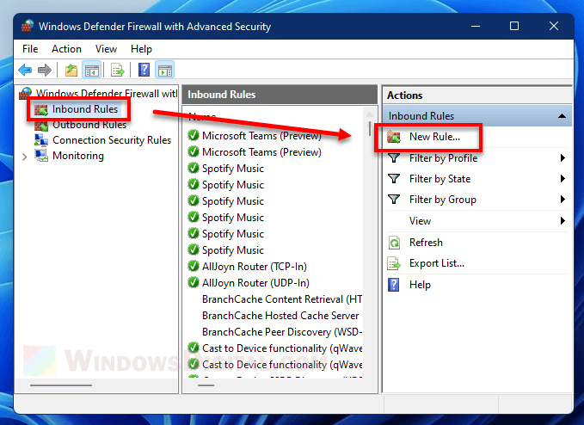This screenshot has height=425, width=584.
Task: Open the Action menu
Action: click(66, 49)
